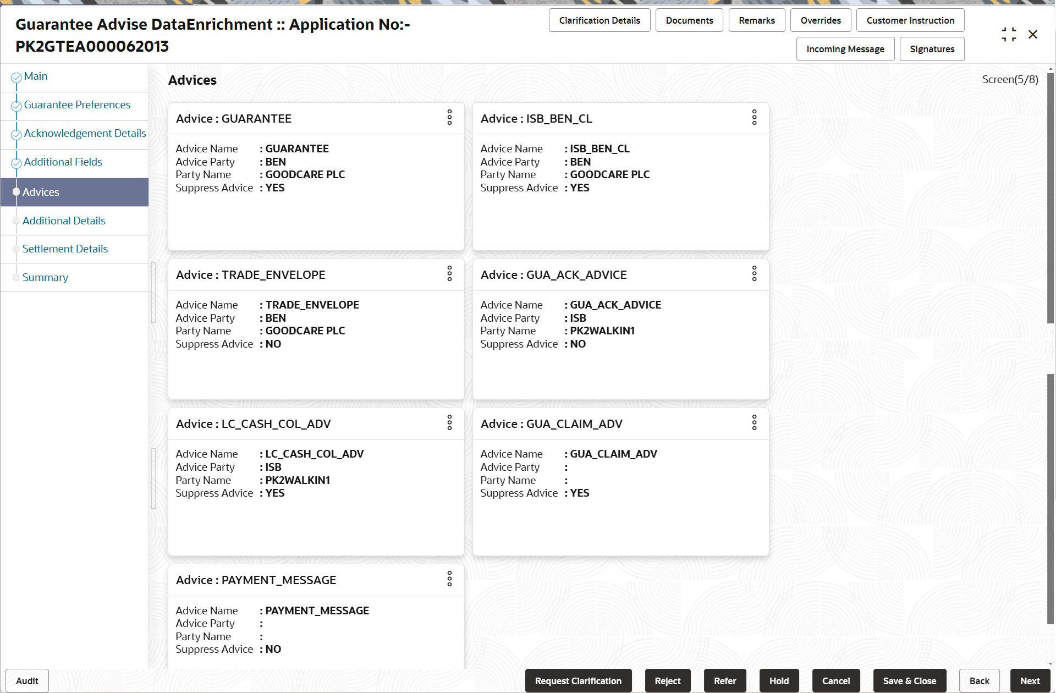Close the Guarantee Advise window
Screen dimensions: 1056x693
(x=1033, y=35)
